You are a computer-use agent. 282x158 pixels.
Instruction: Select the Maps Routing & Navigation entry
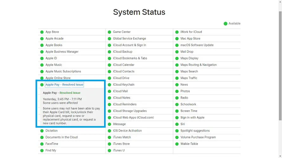coord(199,65)
